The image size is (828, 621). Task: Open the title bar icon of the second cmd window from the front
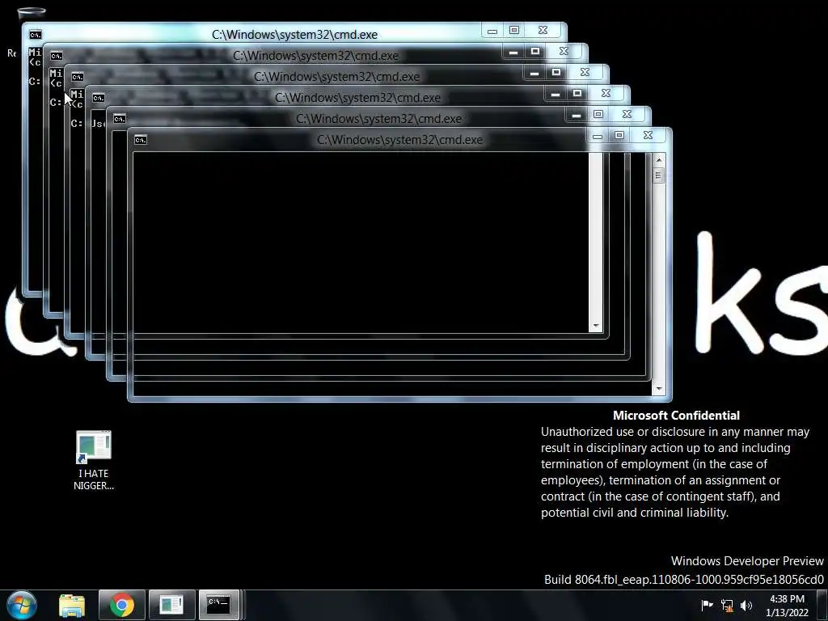pos(120,119)
